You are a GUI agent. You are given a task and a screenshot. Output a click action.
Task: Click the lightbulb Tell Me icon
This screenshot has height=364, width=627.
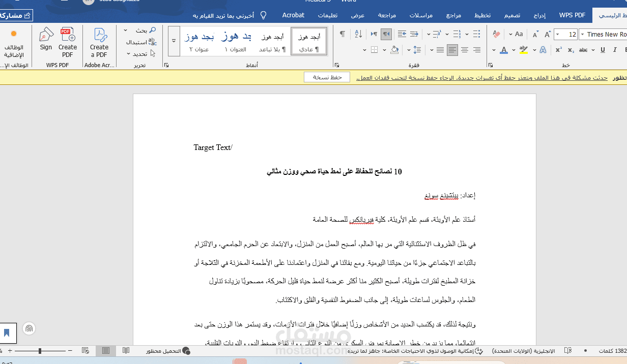tap(263, 15)
